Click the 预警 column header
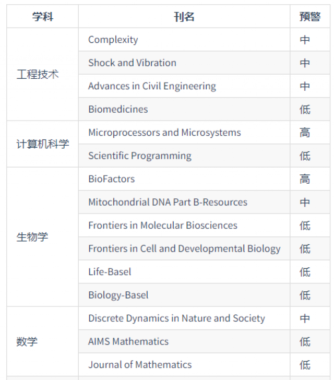334x380 pixels. [x=310, y=17]
